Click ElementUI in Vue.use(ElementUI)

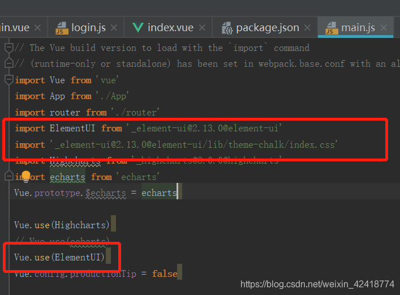[x=78, y=257]
